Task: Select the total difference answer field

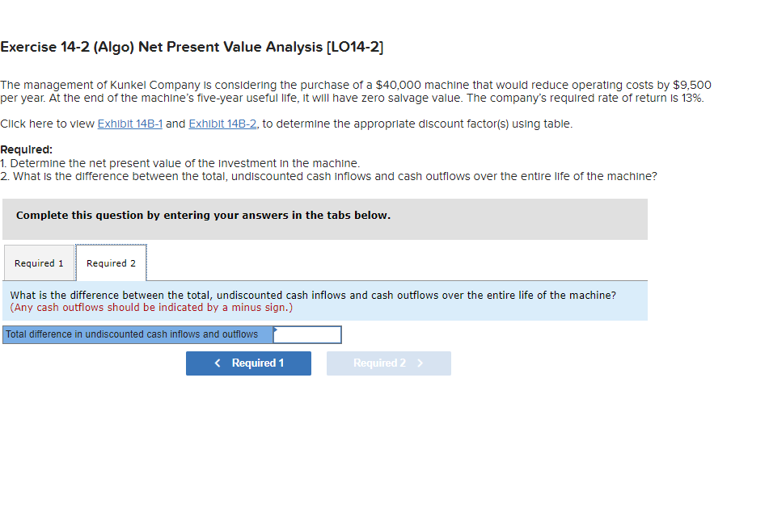Action: click(x=308, y=334)
